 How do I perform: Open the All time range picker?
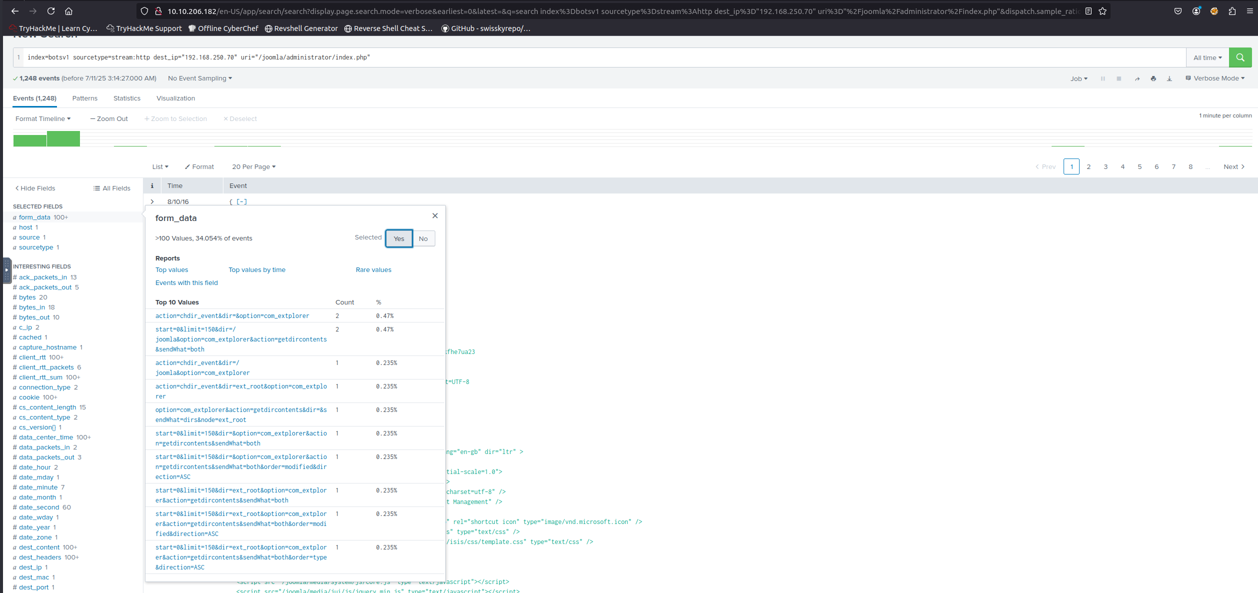click(x=1208, y=57)
